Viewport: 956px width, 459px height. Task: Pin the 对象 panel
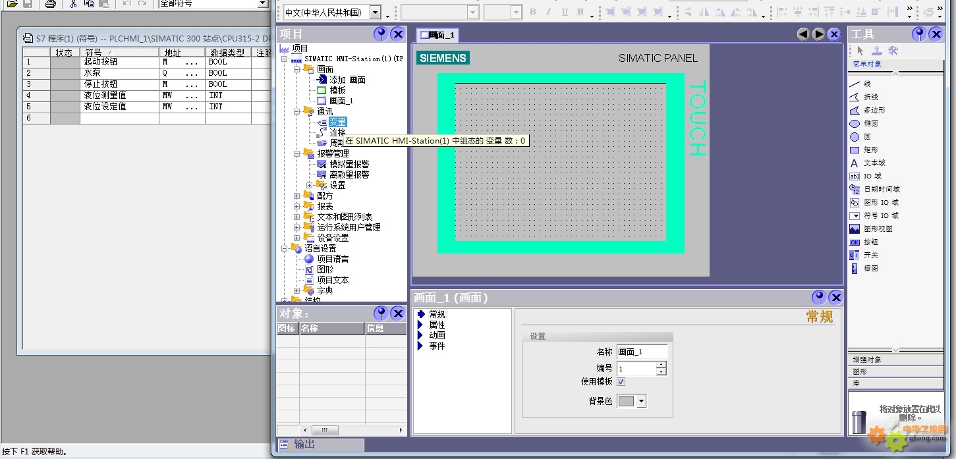[381, 313]
